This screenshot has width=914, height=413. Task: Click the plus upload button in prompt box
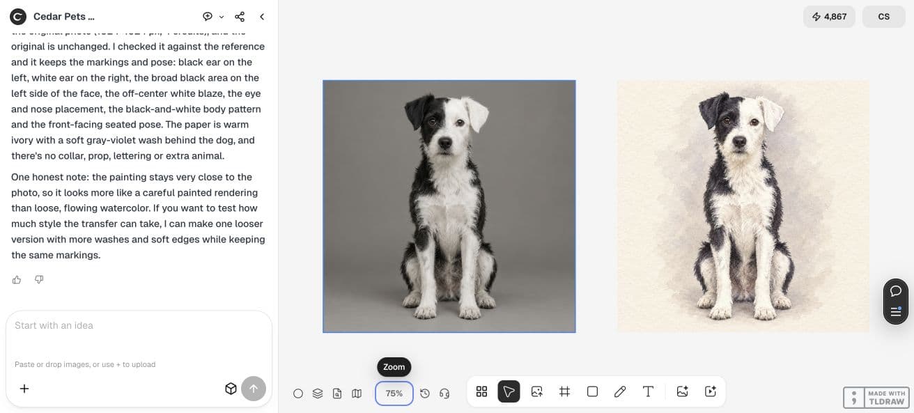[x=24, y=389]
